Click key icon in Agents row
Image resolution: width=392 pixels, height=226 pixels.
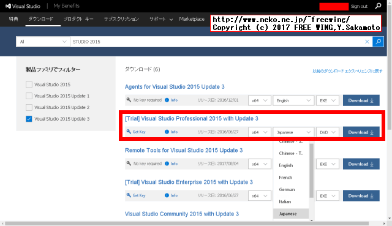pyautogui.click(x=129, y=100)
